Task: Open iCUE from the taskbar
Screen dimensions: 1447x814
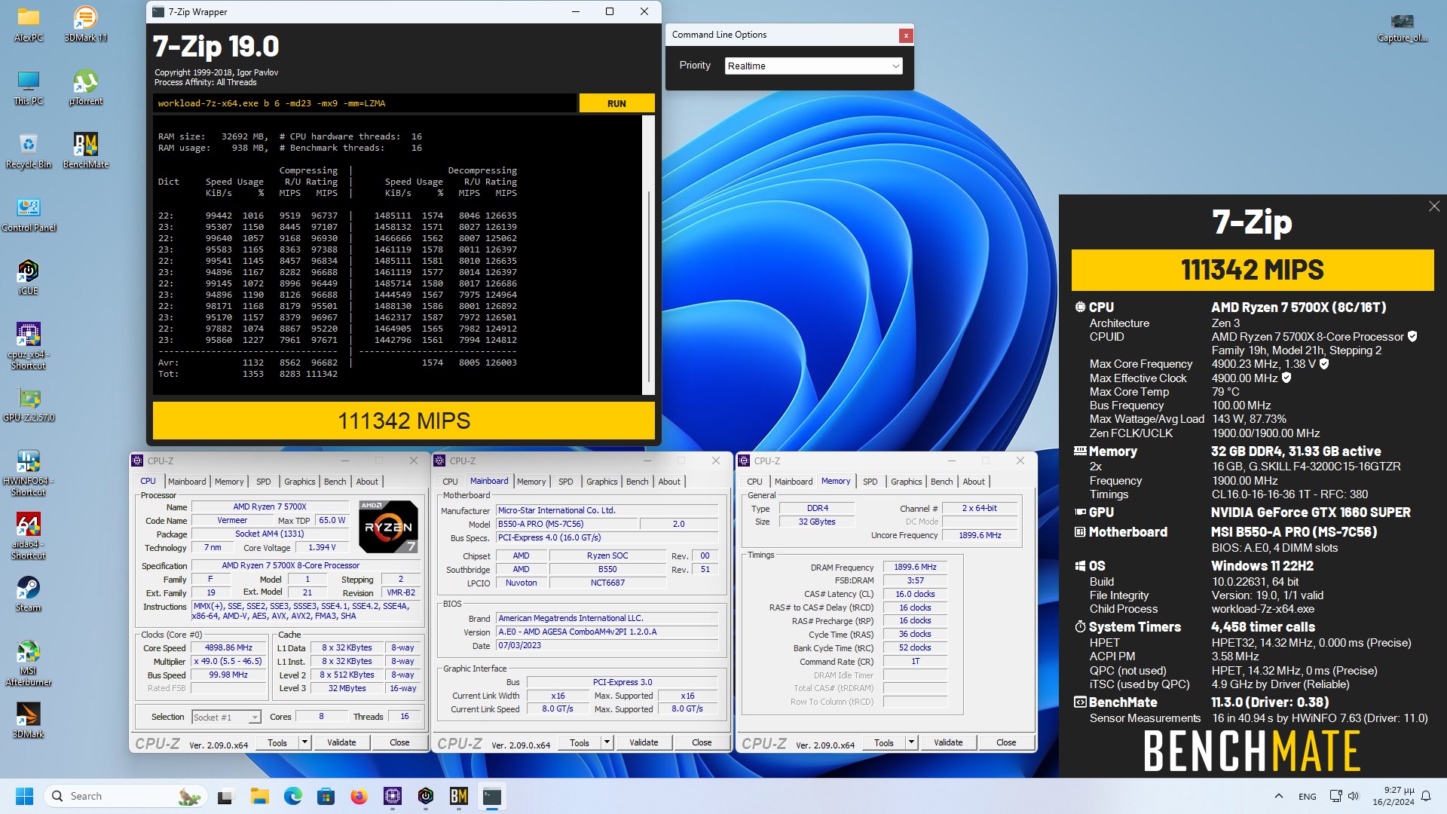Action: point(426,796)
